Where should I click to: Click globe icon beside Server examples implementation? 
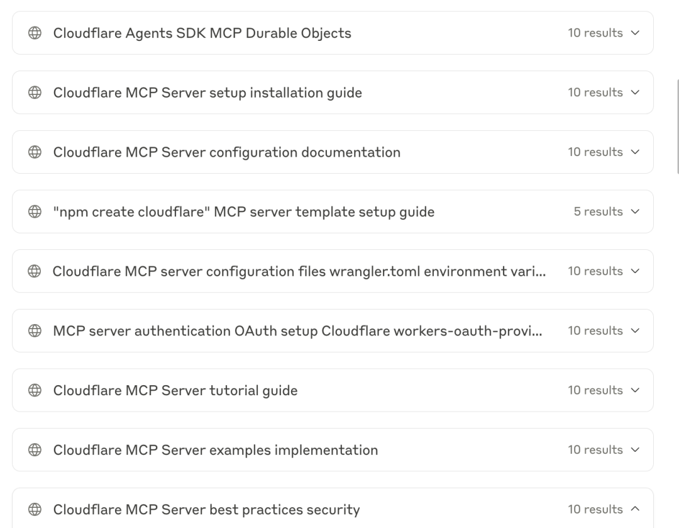[35, 450]
